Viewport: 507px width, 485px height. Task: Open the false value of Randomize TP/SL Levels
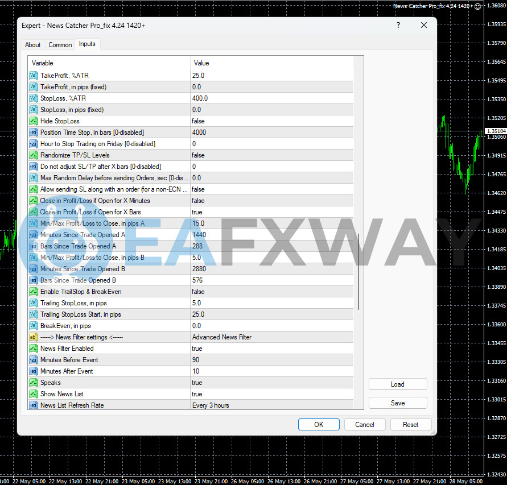(x=271, y=155)
